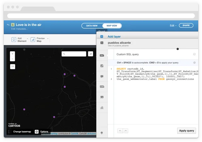
Task: Switch to Data View
Action: [92, 26]
